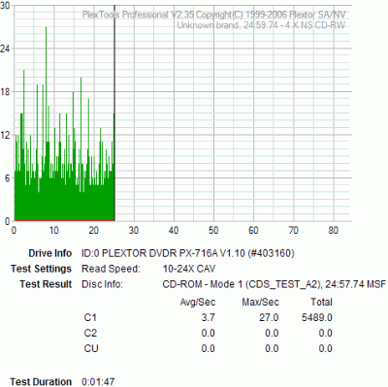This screenshot has height=387, width=388.
Task: Click the "Unknown brand, 24:59:74" chart caption
Action: coord(261,25)
